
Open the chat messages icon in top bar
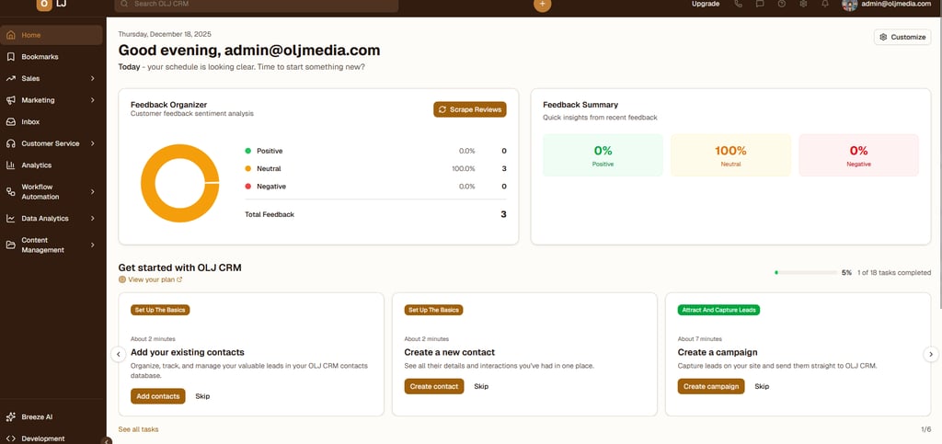click(760, 4)
